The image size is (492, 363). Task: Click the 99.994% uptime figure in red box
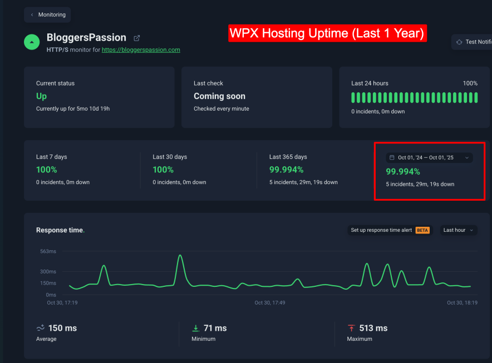tap(404, 171)
